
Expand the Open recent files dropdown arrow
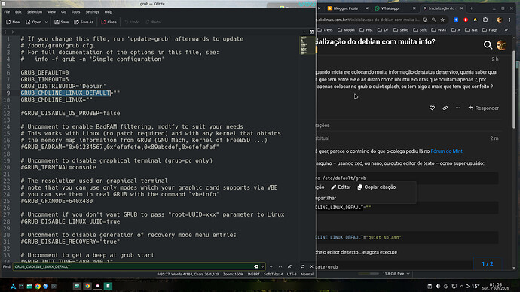[47, 22]
